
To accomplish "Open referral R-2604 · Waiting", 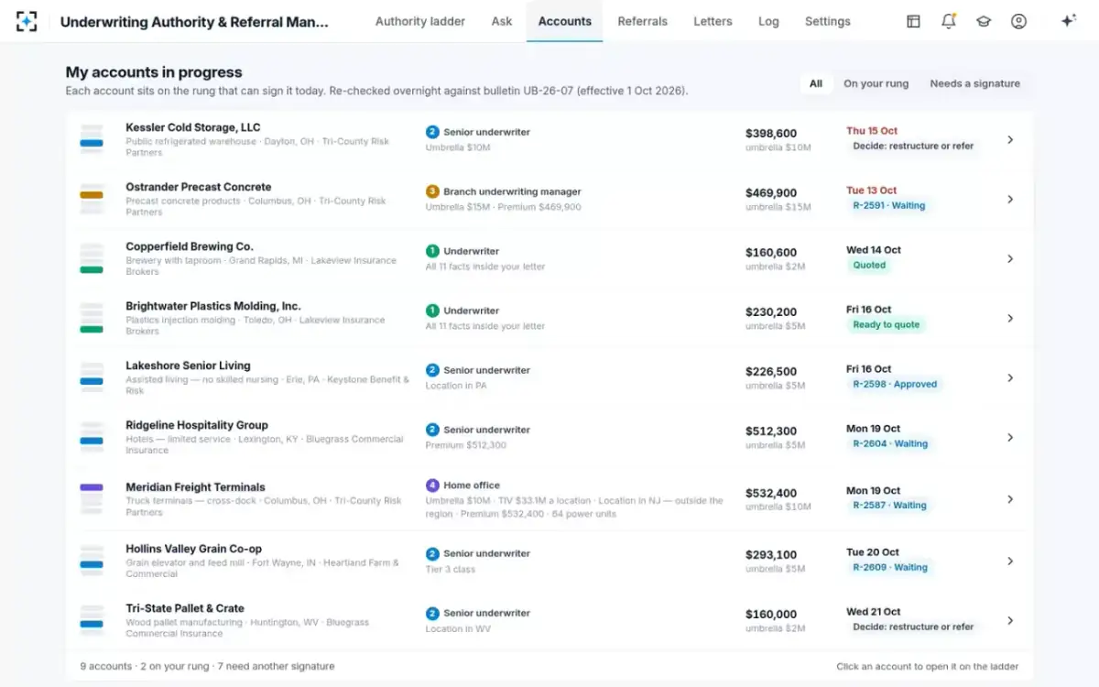I will (890, 444).
